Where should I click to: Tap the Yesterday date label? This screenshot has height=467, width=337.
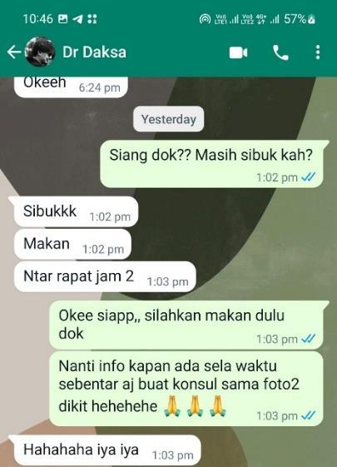pyautogui.click(x=168, y=119)
